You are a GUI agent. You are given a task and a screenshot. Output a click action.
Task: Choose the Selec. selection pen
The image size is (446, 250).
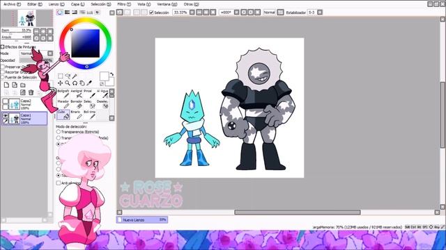89,104
